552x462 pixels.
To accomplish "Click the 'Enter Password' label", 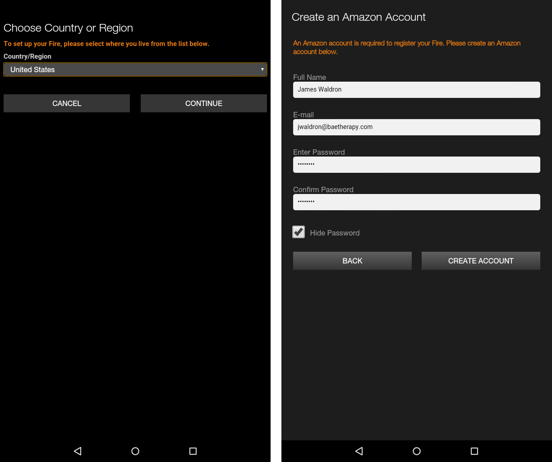I will [x=319, y=152].
